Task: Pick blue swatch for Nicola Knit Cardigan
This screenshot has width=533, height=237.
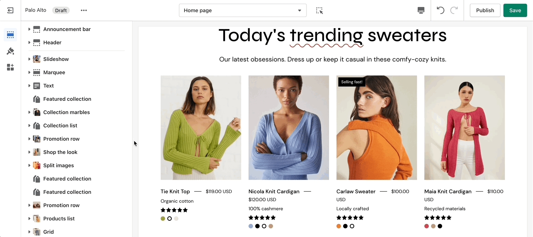Action: pos(251,226)
